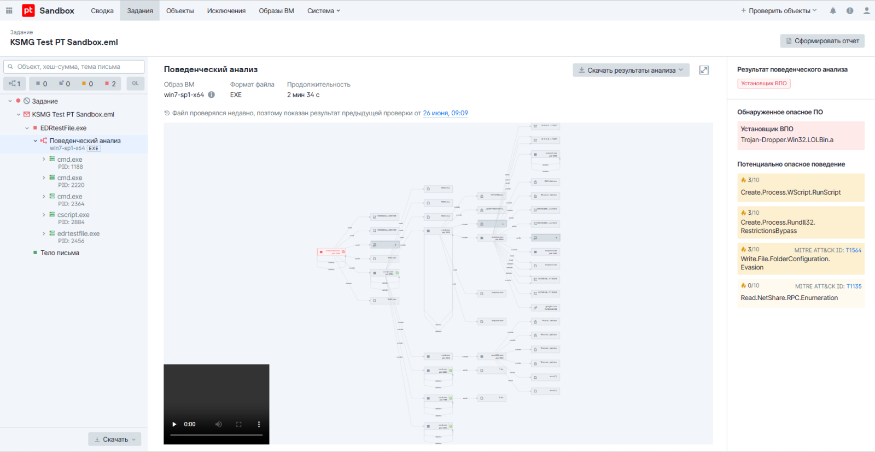Select Write.File.FolderConfiguration.Evasion behavior card
Screen dimensions: 875x452
pos(801,259)
